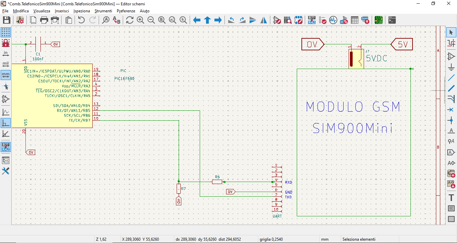Image resolution: width=457 pixels, height=243 pixels.
Task: Open the SPICE simulator tool
Action: [333, 20]
